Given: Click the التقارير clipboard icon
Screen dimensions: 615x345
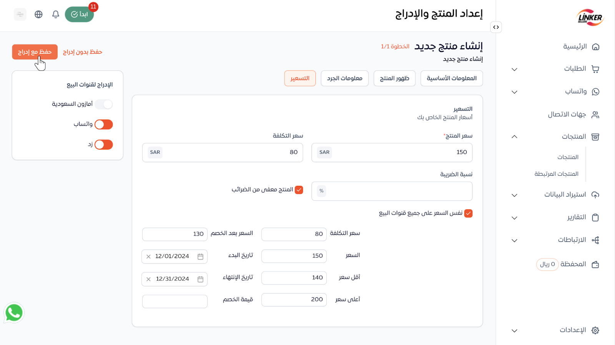Looking at the screenshot, I should pos(595,217).
